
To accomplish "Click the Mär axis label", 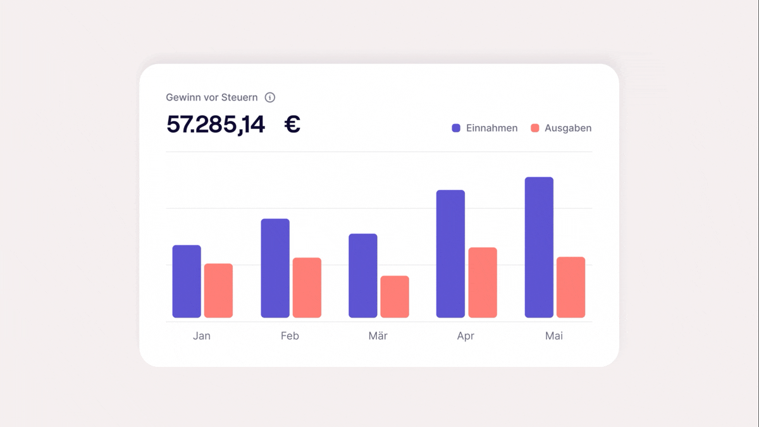I will [378, 336].
